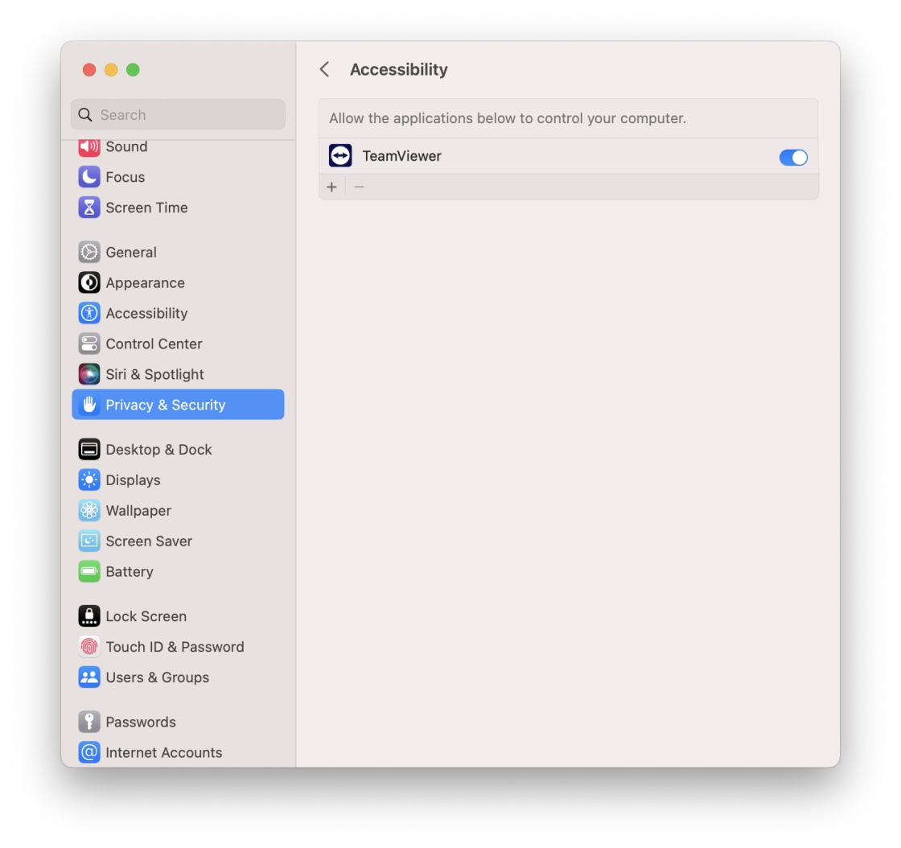The width and height of the screenshot is (901, 848).
Task: Add an app with the plus button
Action: point(331,187)
